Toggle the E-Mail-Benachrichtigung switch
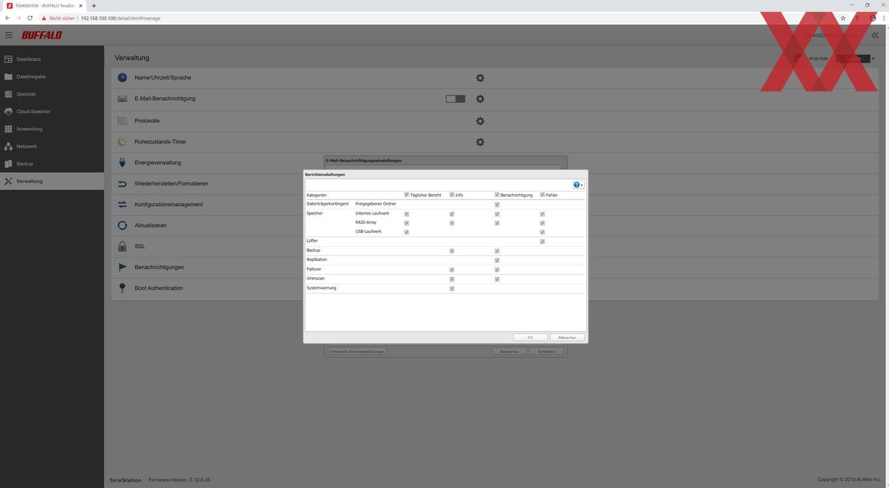The image size is (889, 488). point(456,99)
